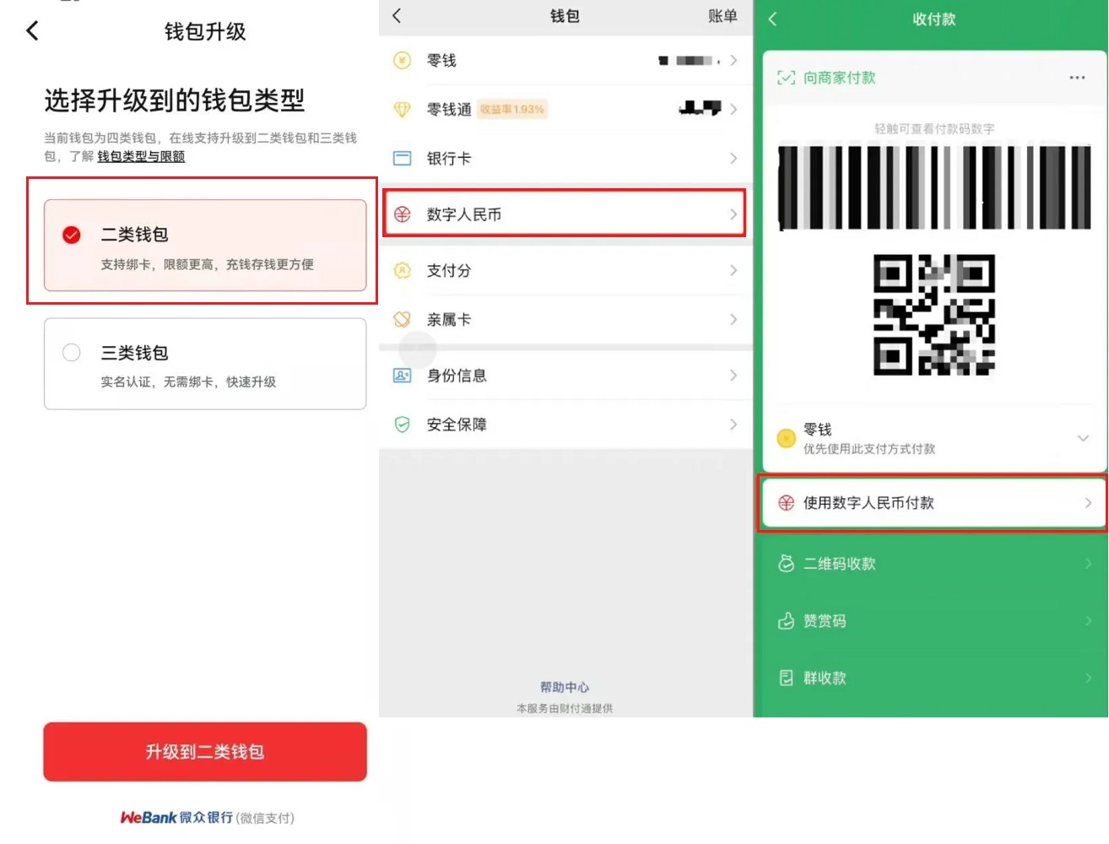Open 二维码收款 via its right chevron
1109x844 pixels.
pos(1088,563)
